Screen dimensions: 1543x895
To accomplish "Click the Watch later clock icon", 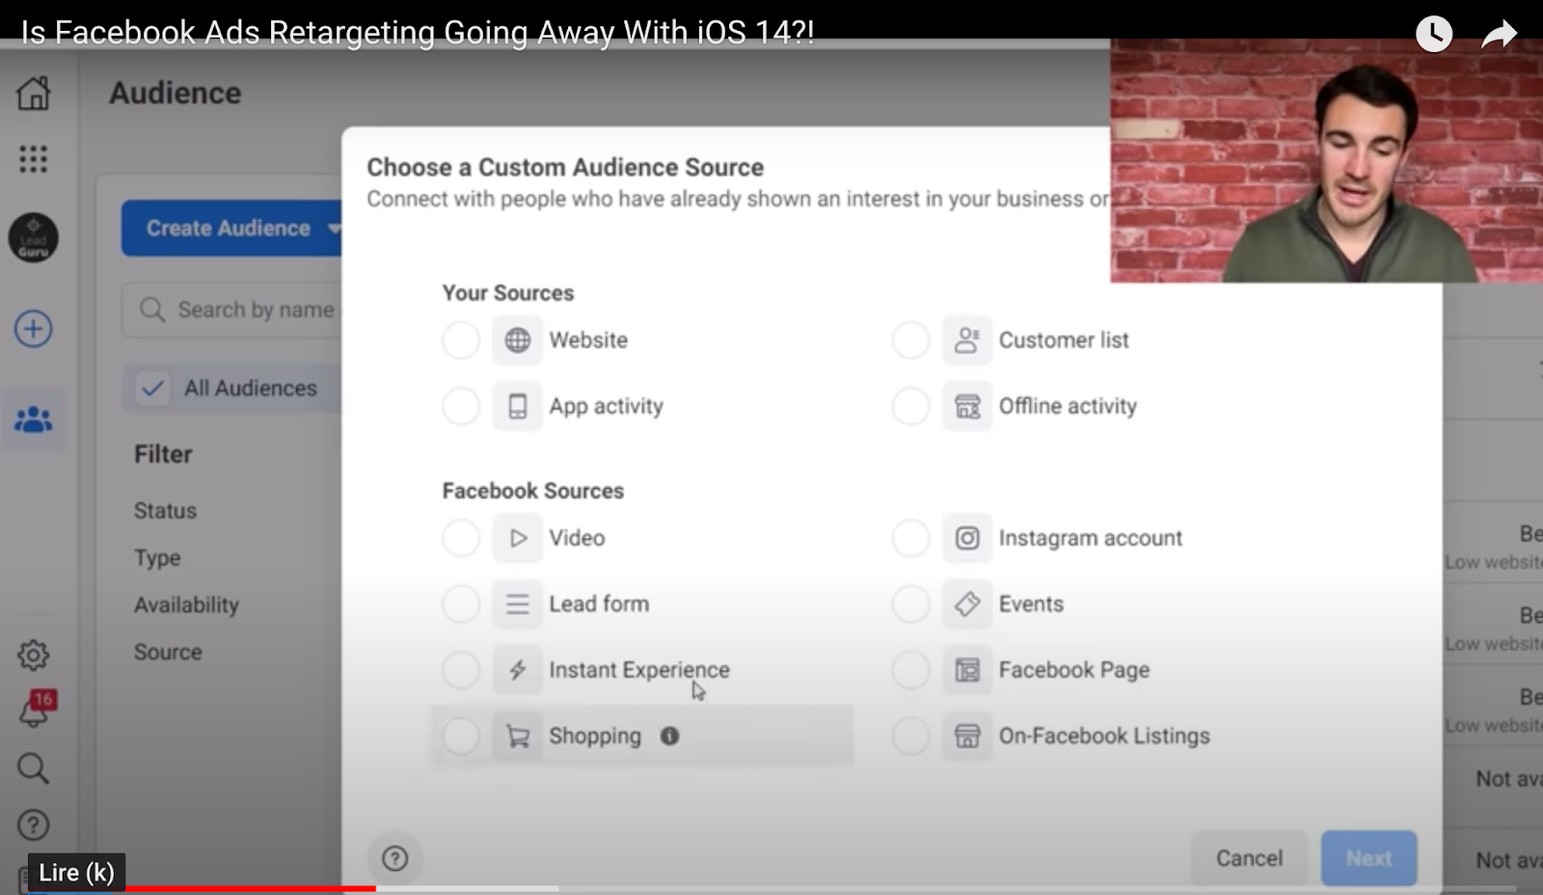I will click(1434, 35).
